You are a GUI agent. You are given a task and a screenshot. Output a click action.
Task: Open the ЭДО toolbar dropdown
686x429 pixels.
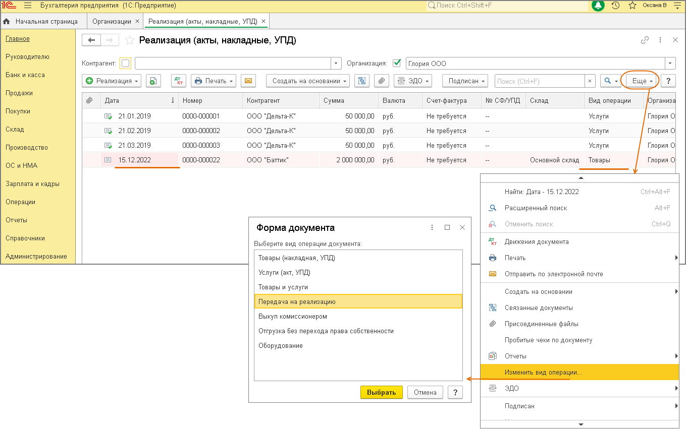[x=413, y=81]
